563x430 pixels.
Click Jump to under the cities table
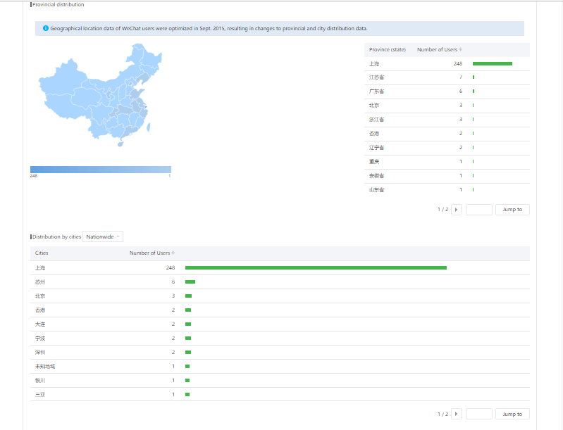(x=512, y=414)
